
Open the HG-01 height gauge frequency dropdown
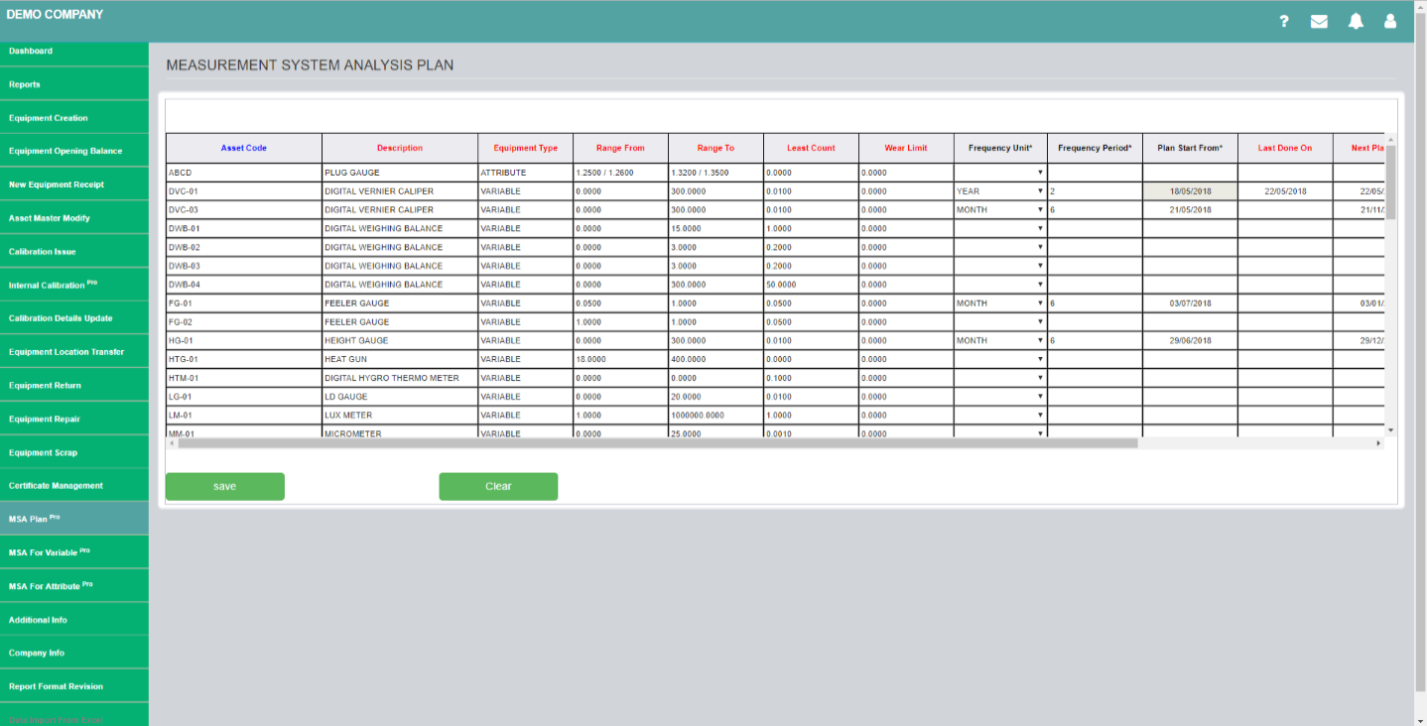(1037, 340)
